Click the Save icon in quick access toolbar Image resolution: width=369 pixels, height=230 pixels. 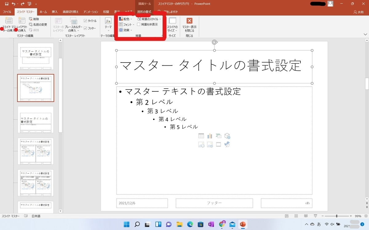[x=7, y=4]
